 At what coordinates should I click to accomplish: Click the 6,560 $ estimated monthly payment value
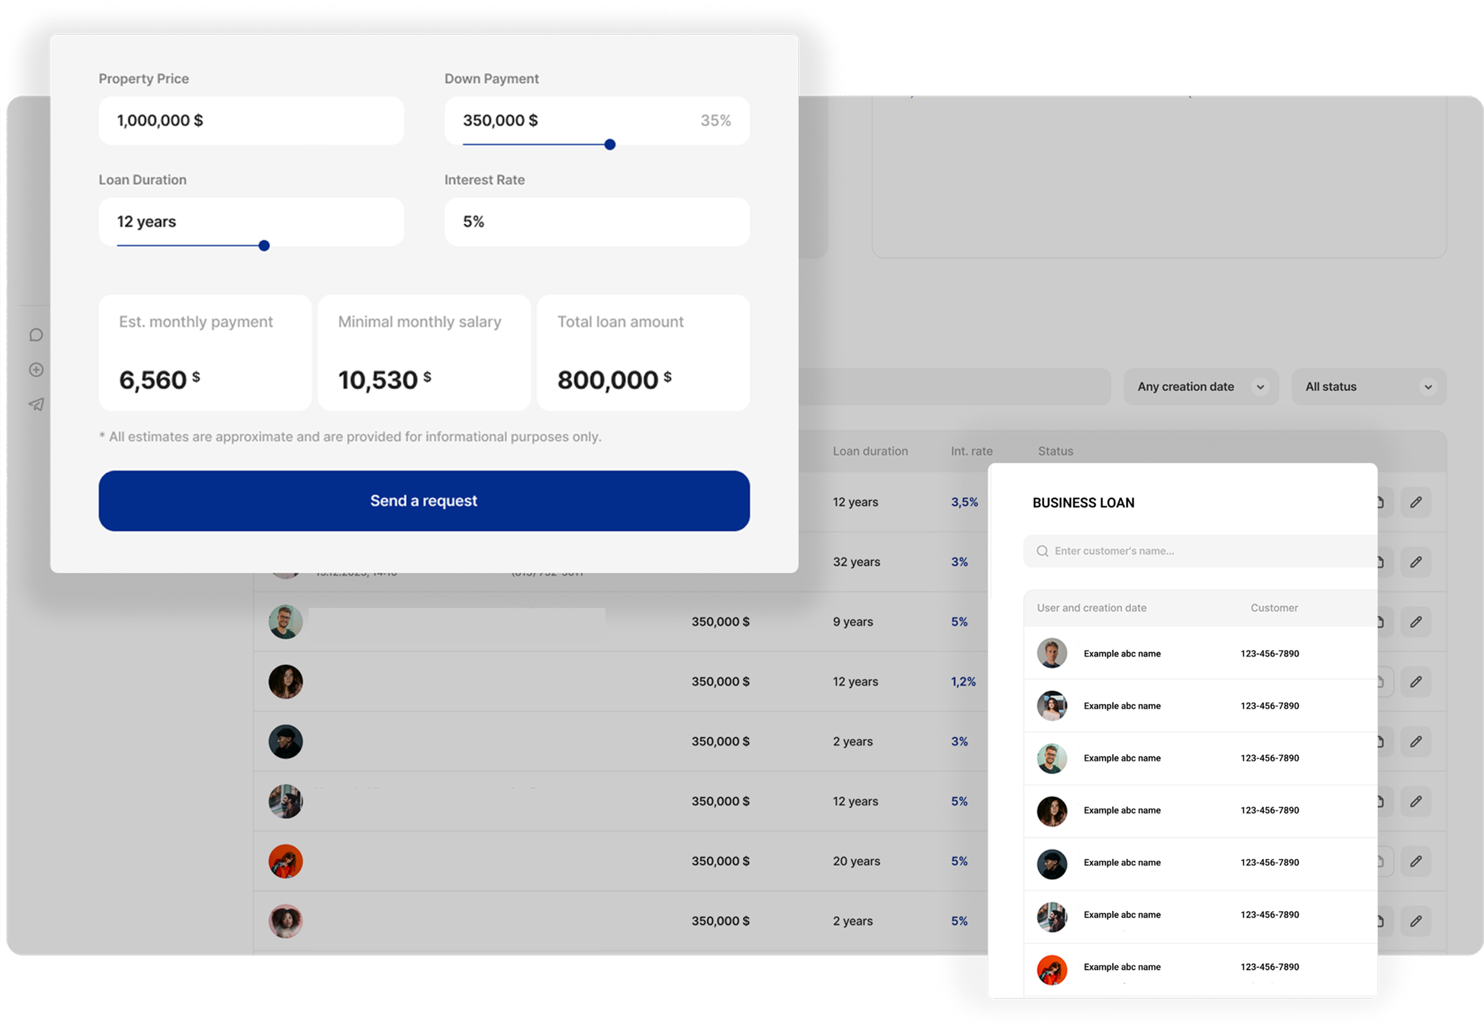(x=160, y=380)
